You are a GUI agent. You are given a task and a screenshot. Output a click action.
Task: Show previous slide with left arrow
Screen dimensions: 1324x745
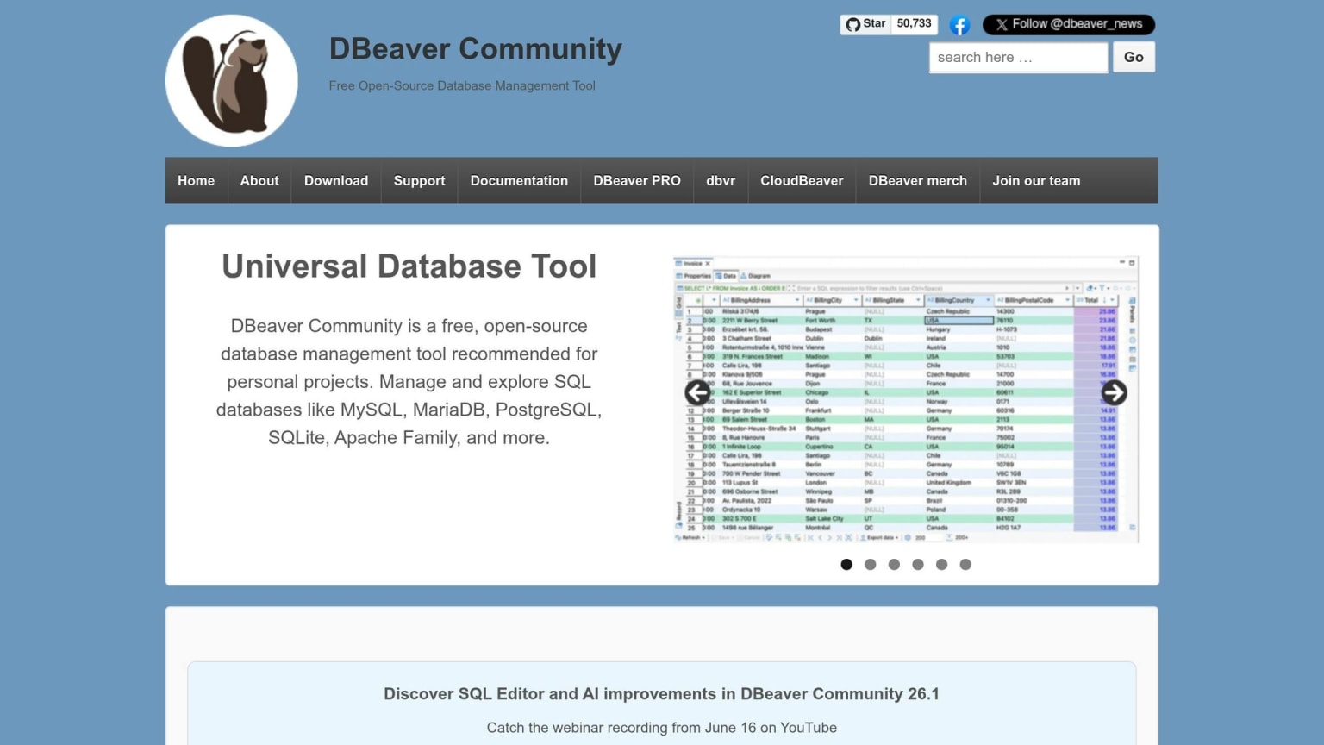click(x=697, y=392)
